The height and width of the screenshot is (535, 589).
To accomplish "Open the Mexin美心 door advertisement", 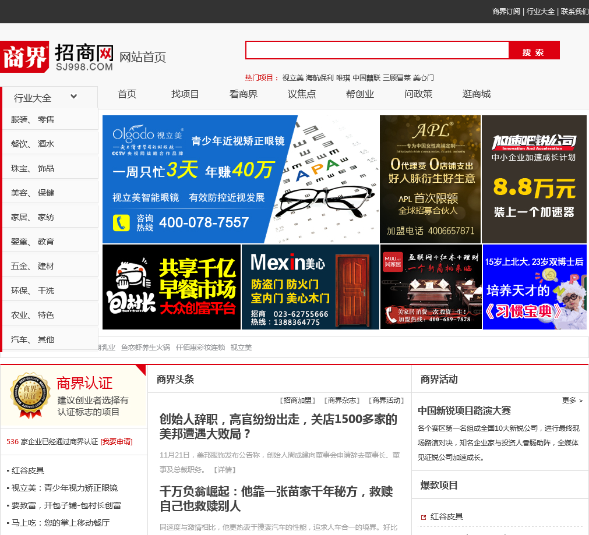I will (311, 287).
